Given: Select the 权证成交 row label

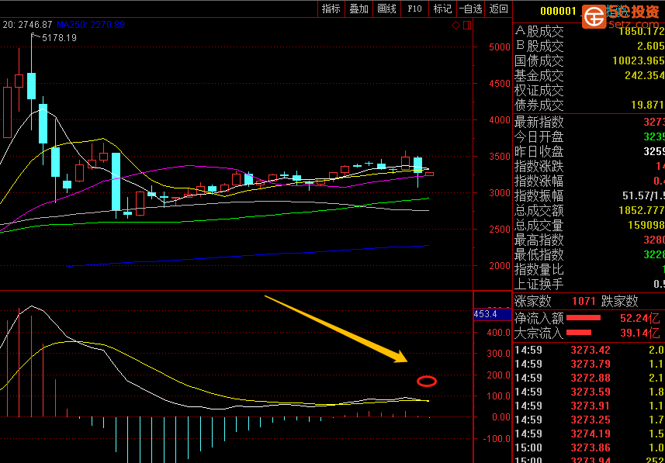Looking at the screenshot, I should click(539, 90).
